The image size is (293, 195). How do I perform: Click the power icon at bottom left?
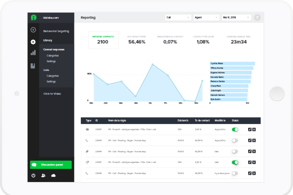(x=34, y=175)
